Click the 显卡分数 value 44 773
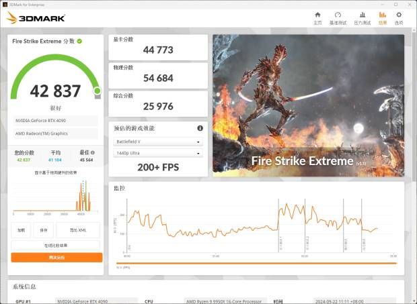Image resolution: width=417 pixels, height=304 pixels. 158,50
